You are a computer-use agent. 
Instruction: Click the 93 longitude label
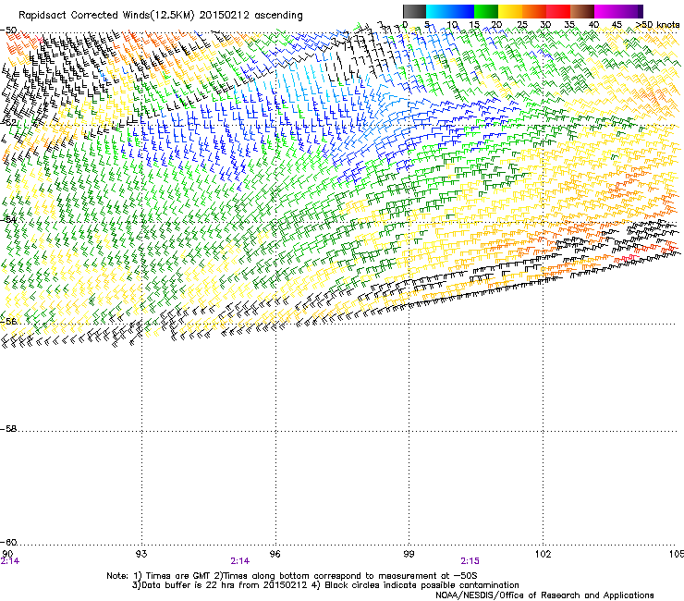pos(141,554)
